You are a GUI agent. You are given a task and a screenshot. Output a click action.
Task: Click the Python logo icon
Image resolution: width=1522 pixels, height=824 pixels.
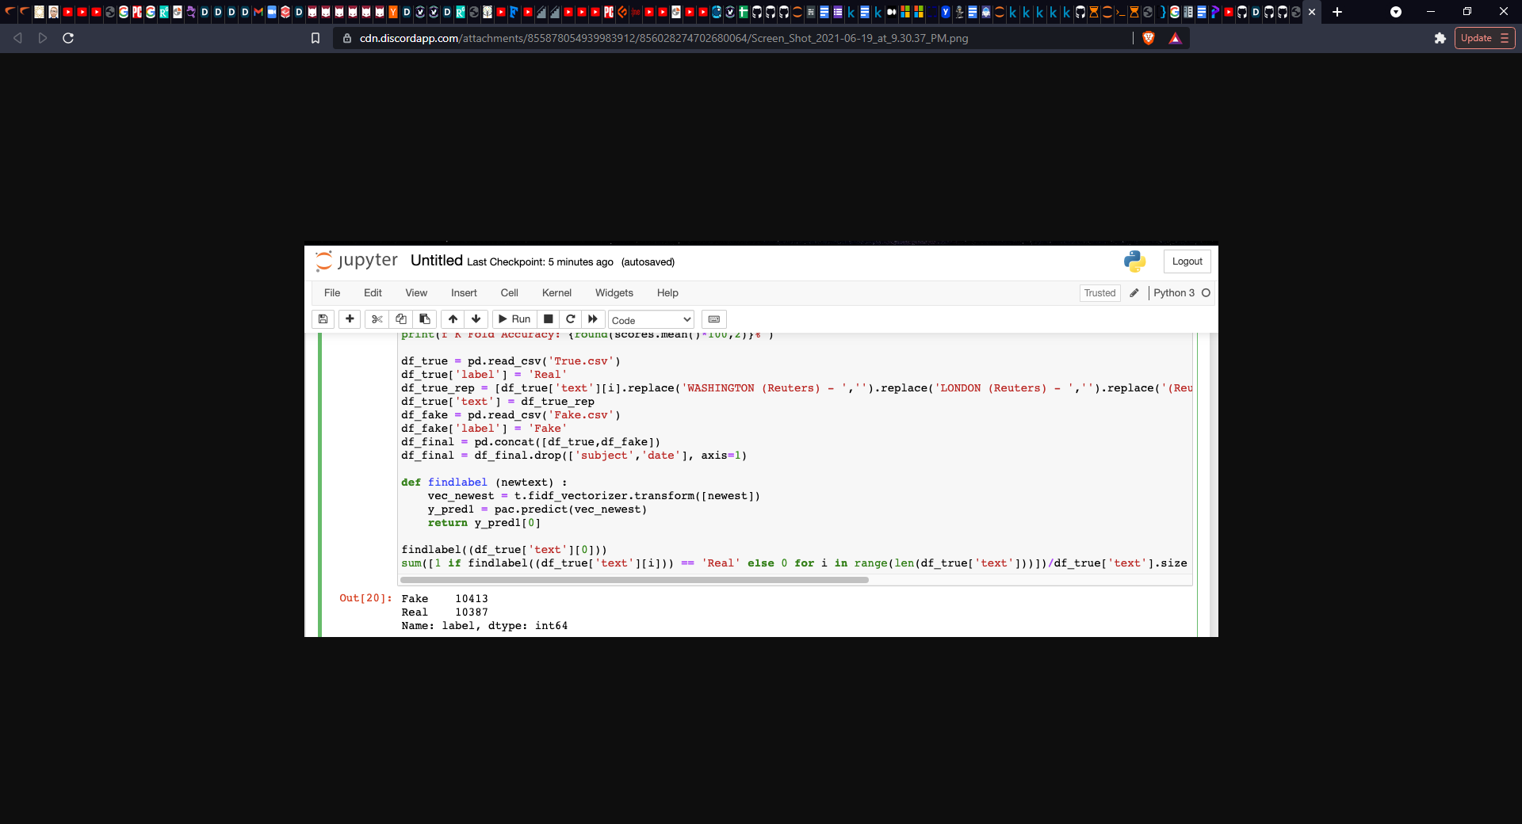coord(1134,261)
